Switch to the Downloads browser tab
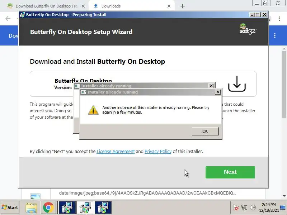Image resolution: width=287 pixels, height=215 pixels. (111, 6)
